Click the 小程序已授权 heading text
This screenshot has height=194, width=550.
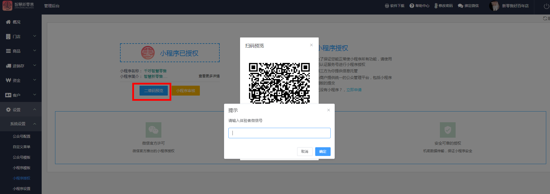tap(179, 53)
